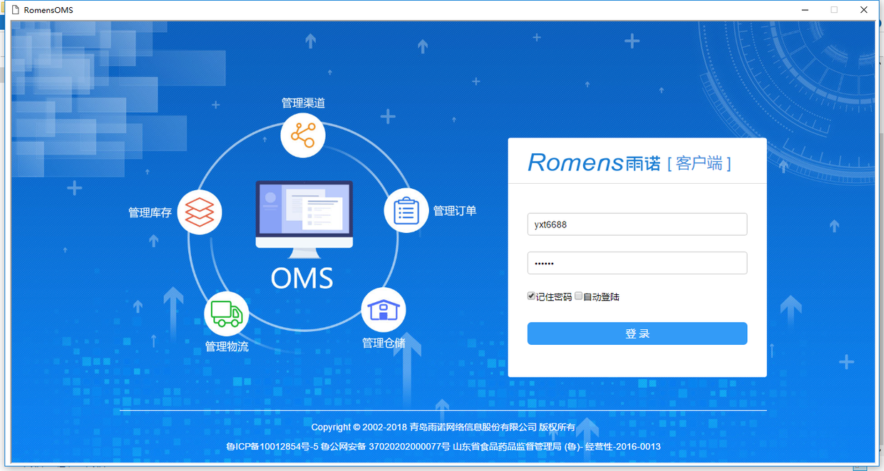Screen dimensions: 884x471
Task: Close the RomensOMS window
Action: 864,10
